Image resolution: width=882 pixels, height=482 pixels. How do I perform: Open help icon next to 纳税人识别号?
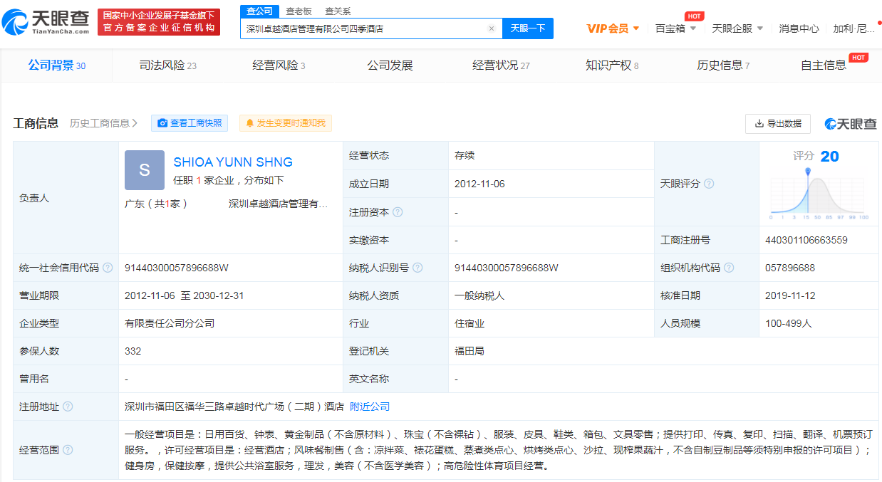[x=417, y=268]
